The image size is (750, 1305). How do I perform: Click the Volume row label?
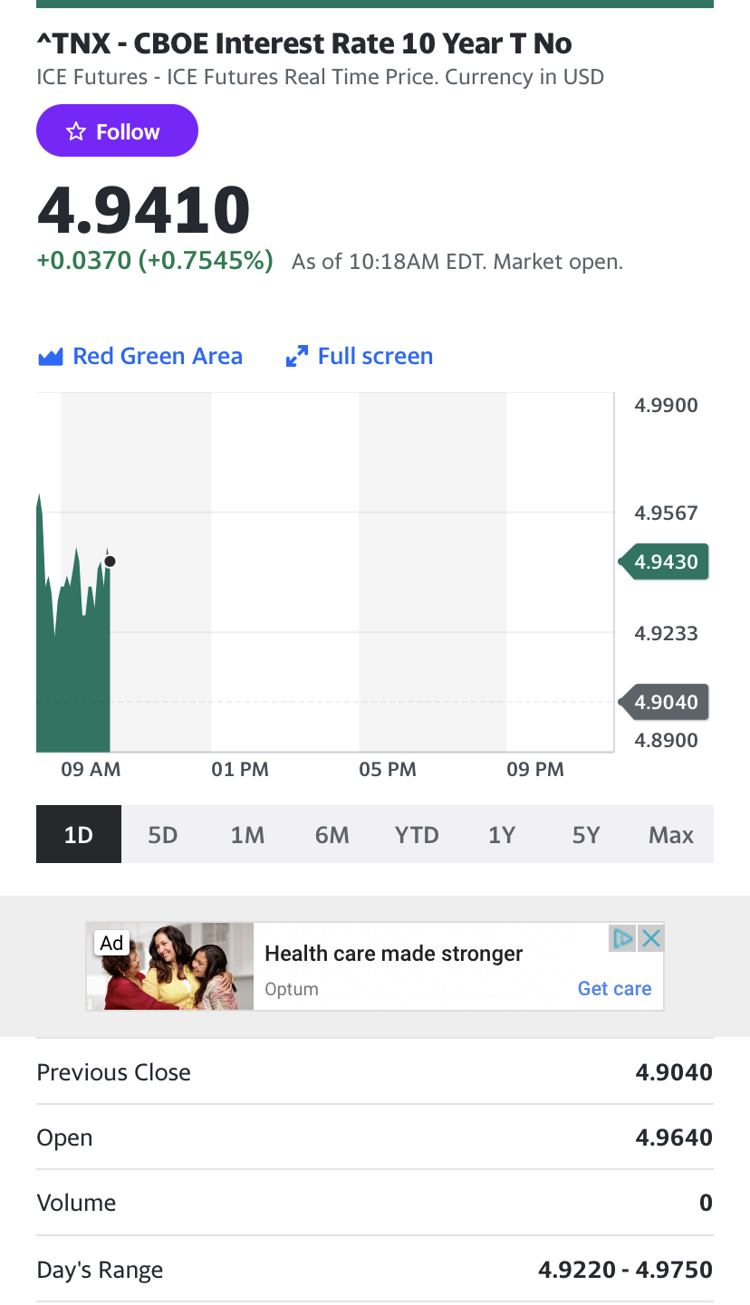click(76, 1203)
